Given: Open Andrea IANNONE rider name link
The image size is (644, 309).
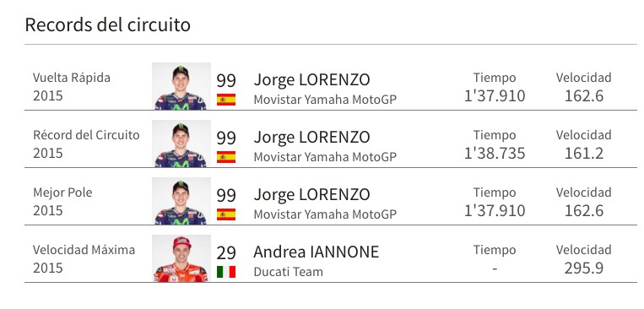Looking at the screenshot, I should coord(316,252).
